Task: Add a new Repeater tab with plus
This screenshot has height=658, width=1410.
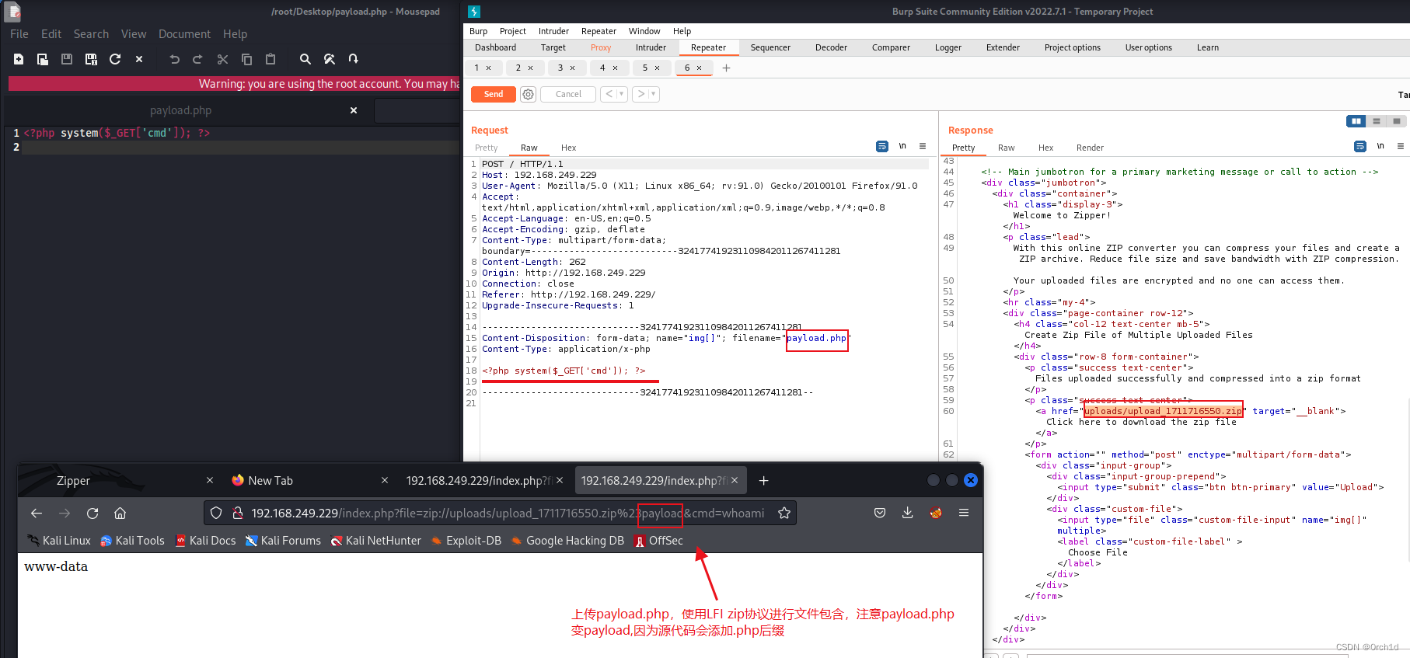Action: 726,68
